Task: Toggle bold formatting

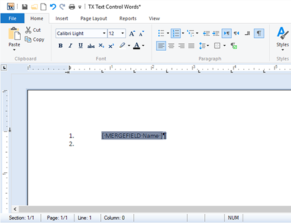Action: click(x=61, y=46)
